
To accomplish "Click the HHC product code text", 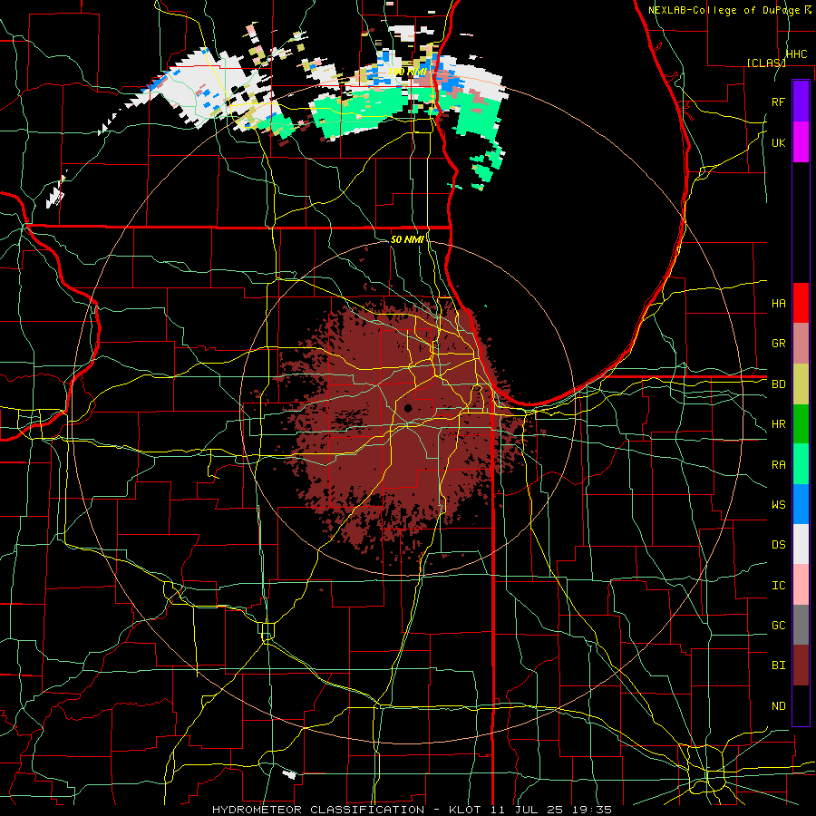I will 796,54.
